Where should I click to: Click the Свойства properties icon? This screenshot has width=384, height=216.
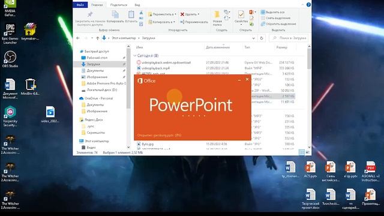click(x=241, y=14)
